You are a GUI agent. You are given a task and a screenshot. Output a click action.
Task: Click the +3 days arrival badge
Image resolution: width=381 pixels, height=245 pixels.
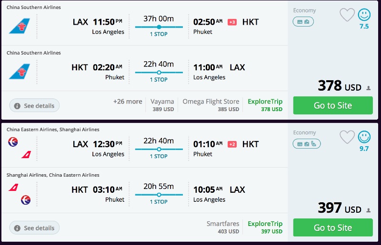coord(232,22)
